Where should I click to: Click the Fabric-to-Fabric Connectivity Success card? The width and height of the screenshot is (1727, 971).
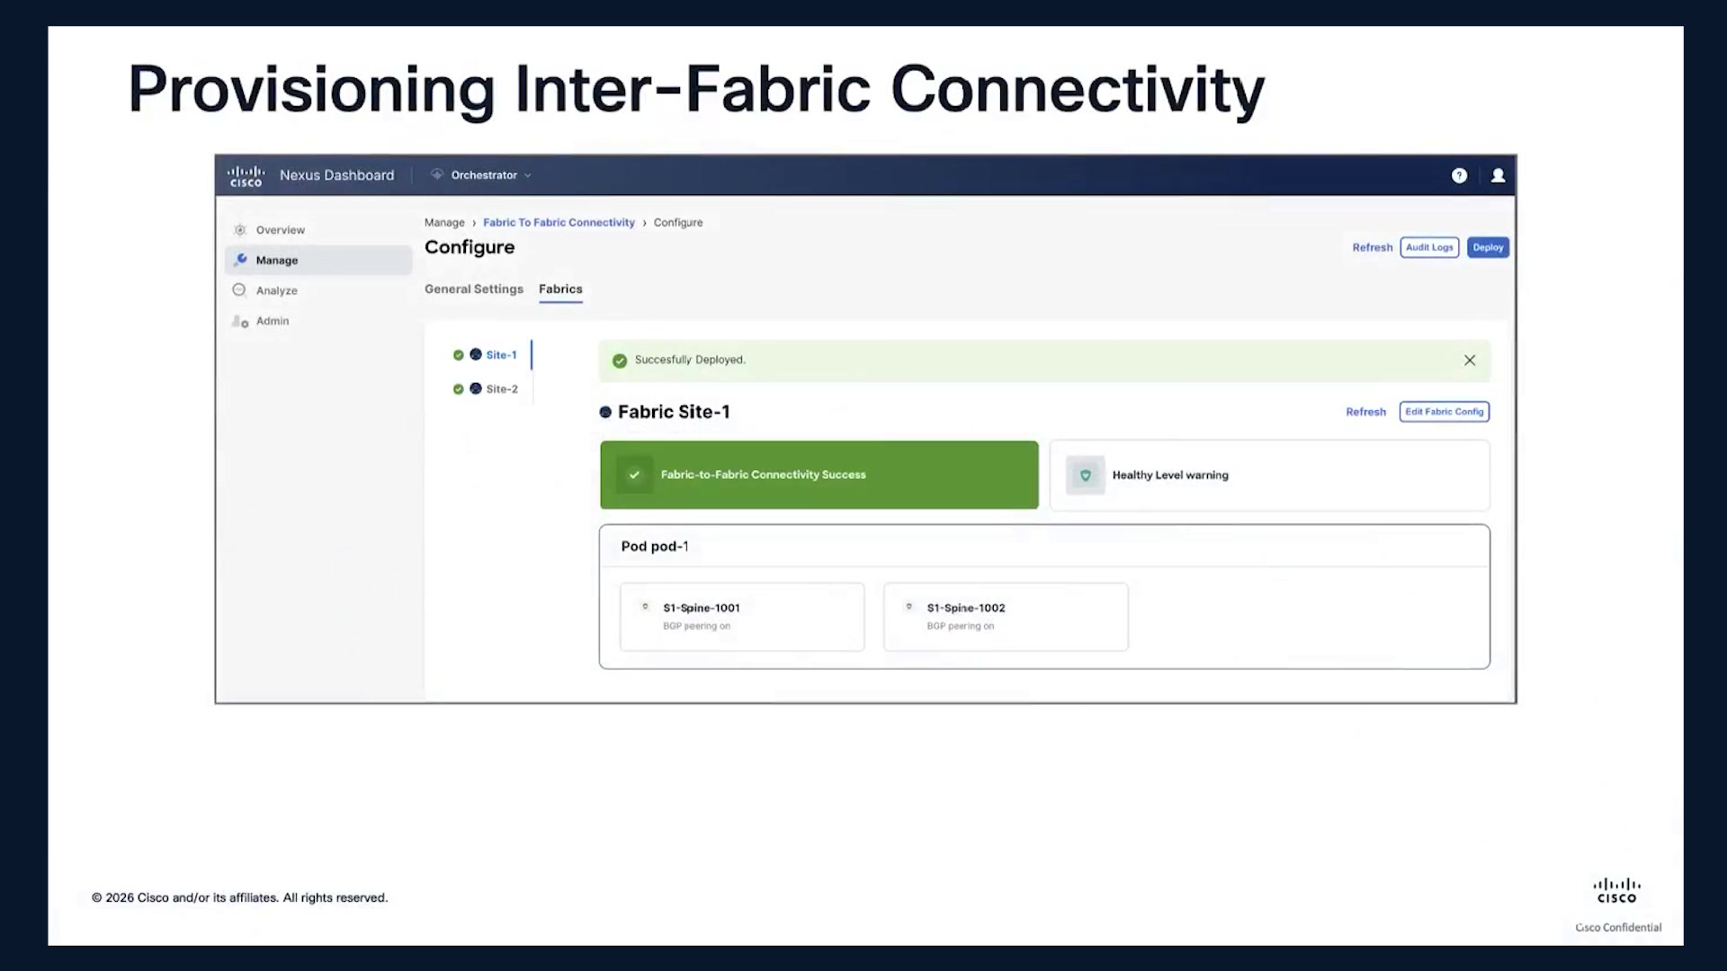coord(819,475)
